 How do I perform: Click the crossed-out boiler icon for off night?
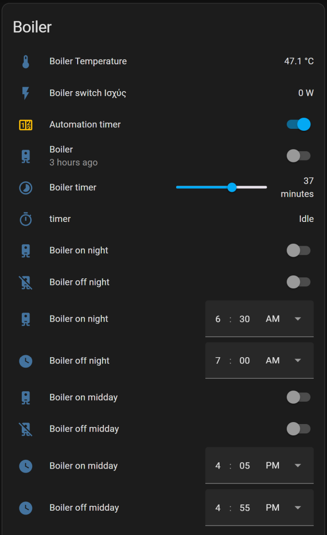point(26,282)
